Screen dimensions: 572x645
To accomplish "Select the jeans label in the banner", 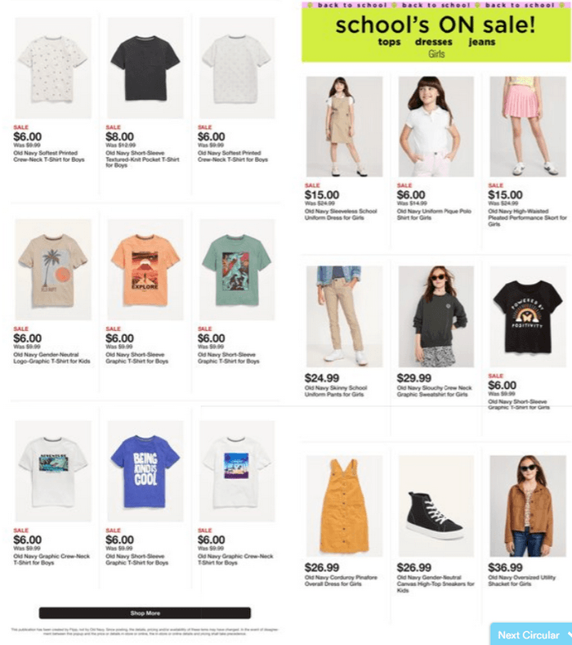I will [481, 42].
